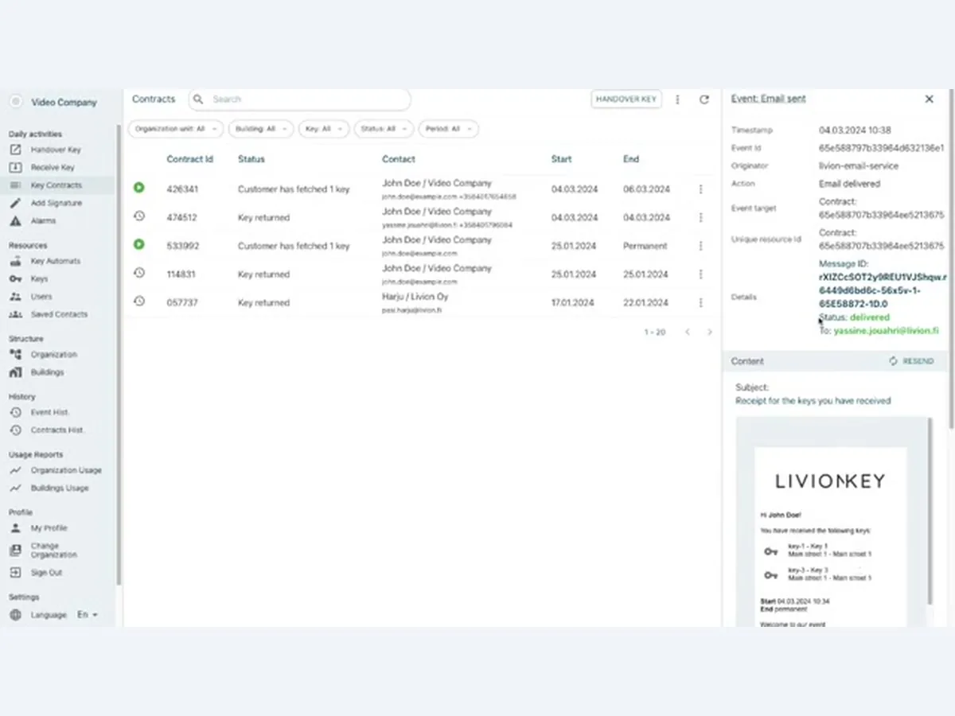Click Video Company name in sidebar
The width and height of the screenshot is (955, 716).
[x=64, y=102]
